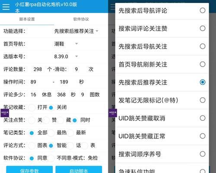Select 最热 for 笔记类型
216x173 pixels.
(x=51, y=133)
